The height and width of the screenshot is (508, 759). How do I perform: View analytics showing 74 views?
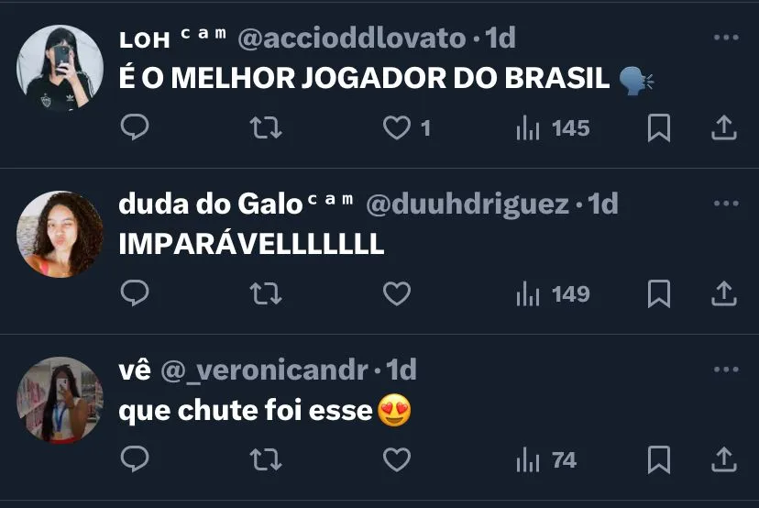[546, 460]
